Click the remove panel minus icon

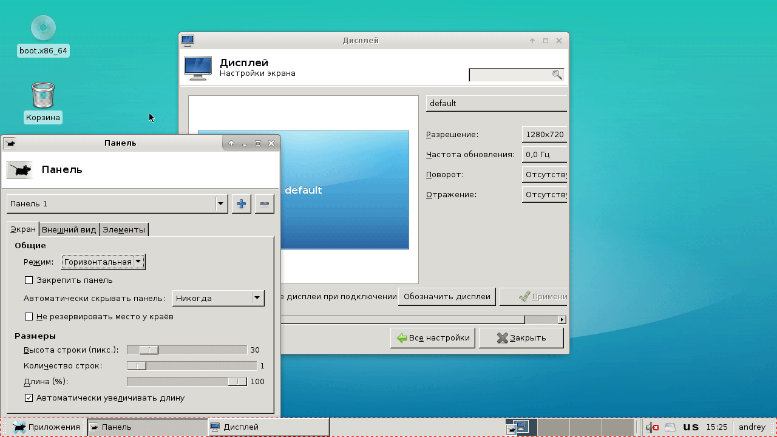(x=264, y=204)
